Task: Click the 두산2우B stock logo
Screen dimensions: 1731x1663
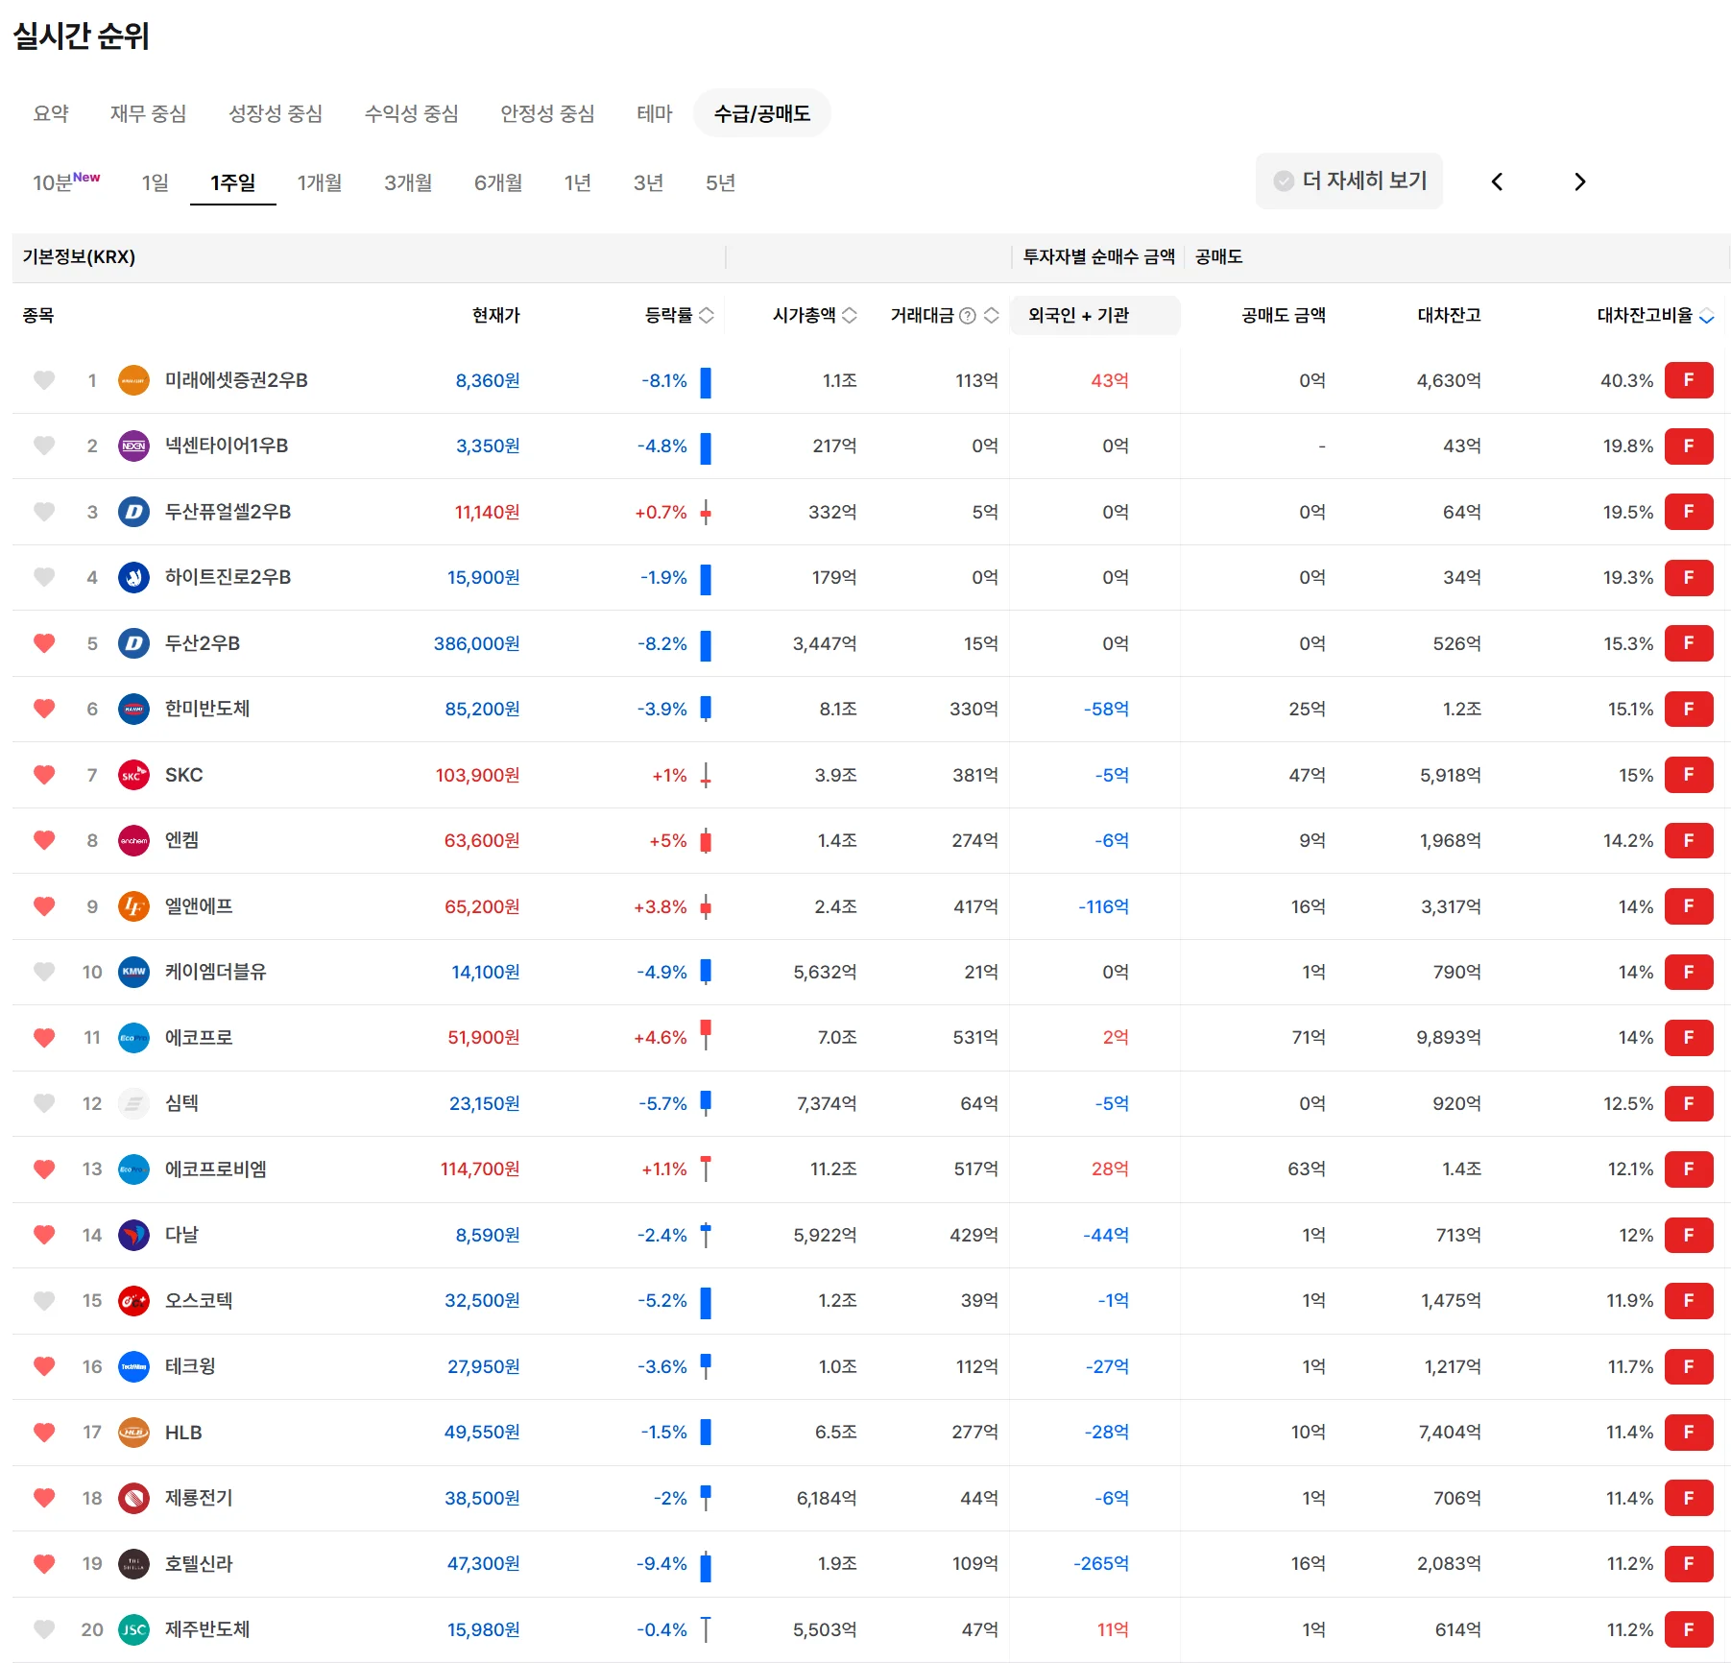Action: (133, 643)
